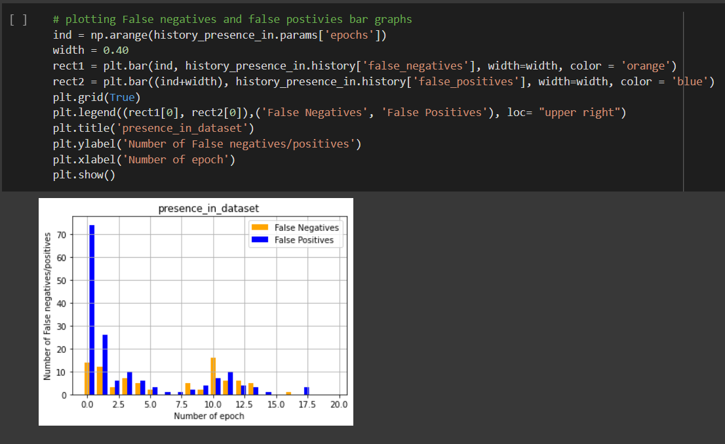Click the 'False Positives' legend label
This screenshot has height=444, width=725.
[304, 240]
